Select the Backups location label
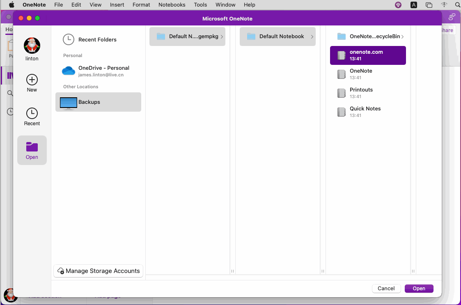The width and height of the screenshot is (461, 305). (x=89, y=102)
